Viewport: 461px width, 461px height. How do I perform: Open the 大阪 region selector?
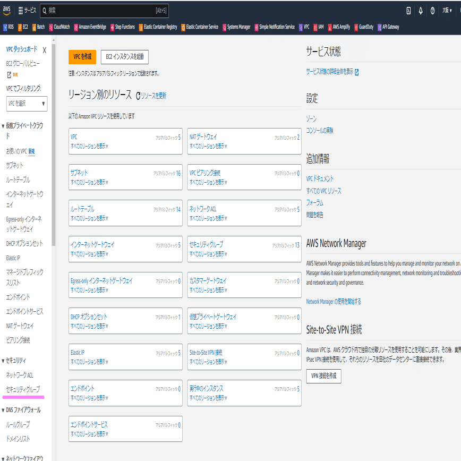447,11
